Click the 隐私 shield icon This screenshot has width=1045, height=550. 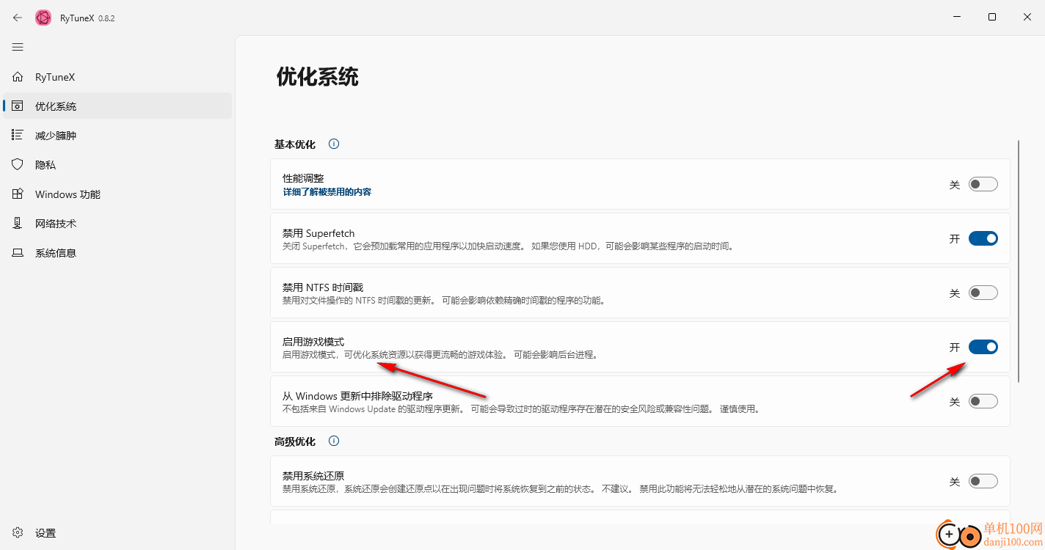[18, 165]
